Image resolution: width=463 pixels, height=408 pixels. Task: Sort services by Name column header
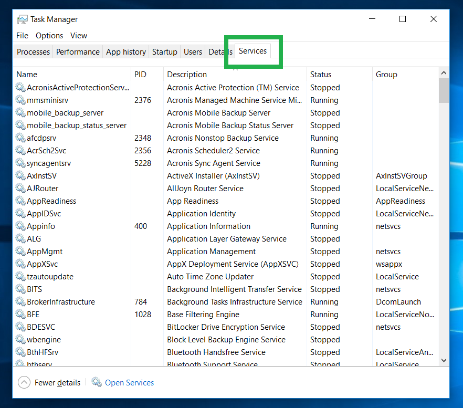coord(72,75)
